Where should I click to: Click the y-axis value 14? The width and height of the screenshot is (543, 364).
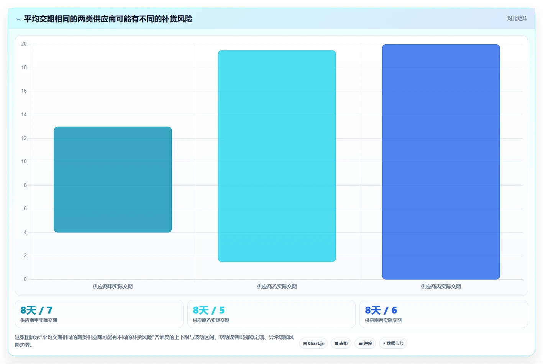[24, 115]
